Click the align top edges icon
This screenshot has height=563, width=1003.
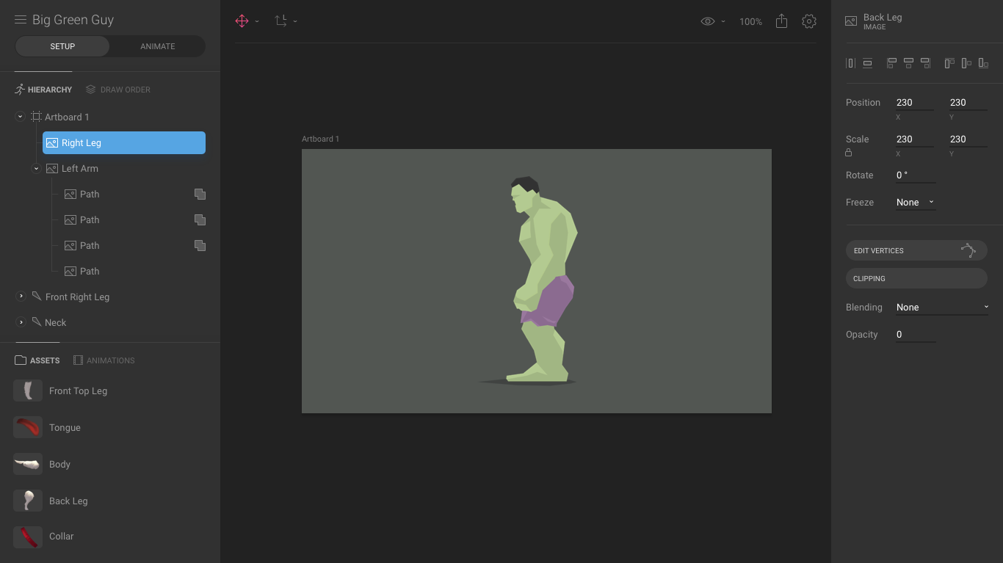pyautogui.click(x=949, y=63)
